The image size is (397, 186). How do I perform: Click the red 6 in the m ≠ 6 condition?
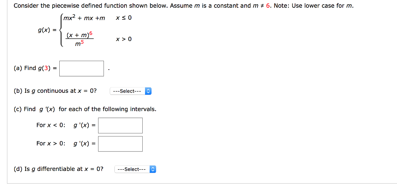pos(268,6)
